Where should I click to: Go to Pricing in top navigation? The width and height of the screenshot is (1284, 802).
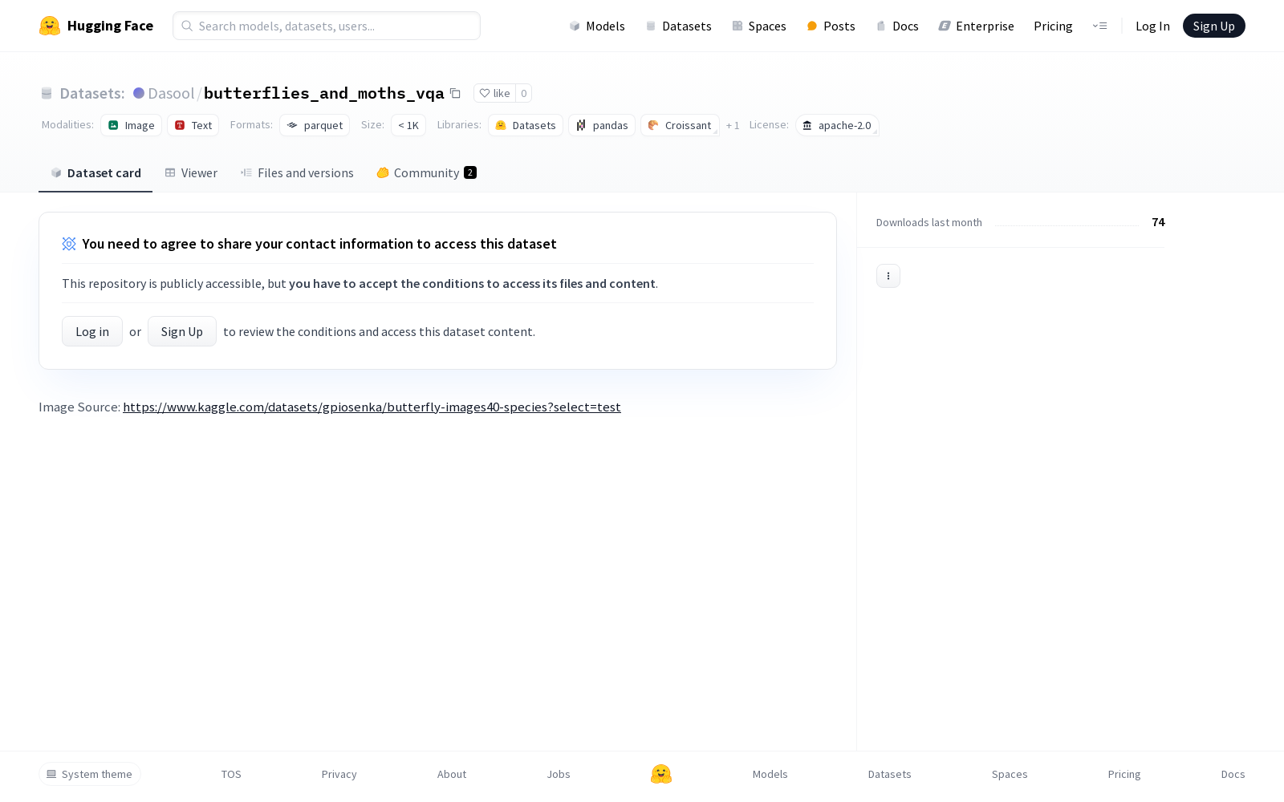click(x=1053, y=26)
